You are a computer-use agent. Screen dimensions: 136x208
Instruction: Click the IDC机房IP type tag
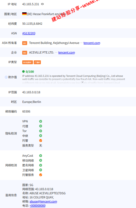tap(27, 62)
